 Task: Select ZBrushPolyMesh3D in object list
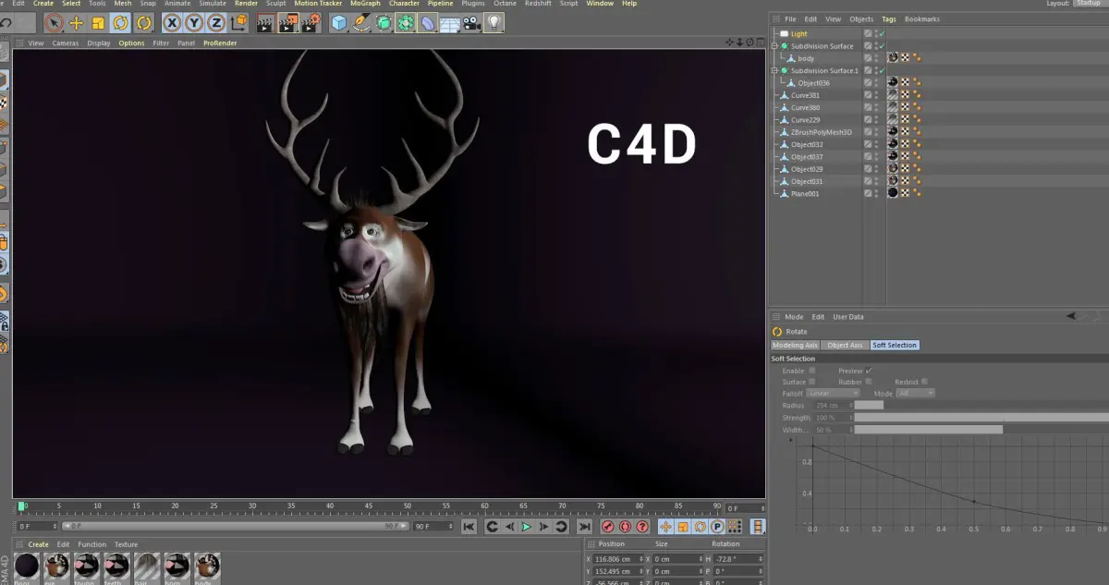point(821,132)
